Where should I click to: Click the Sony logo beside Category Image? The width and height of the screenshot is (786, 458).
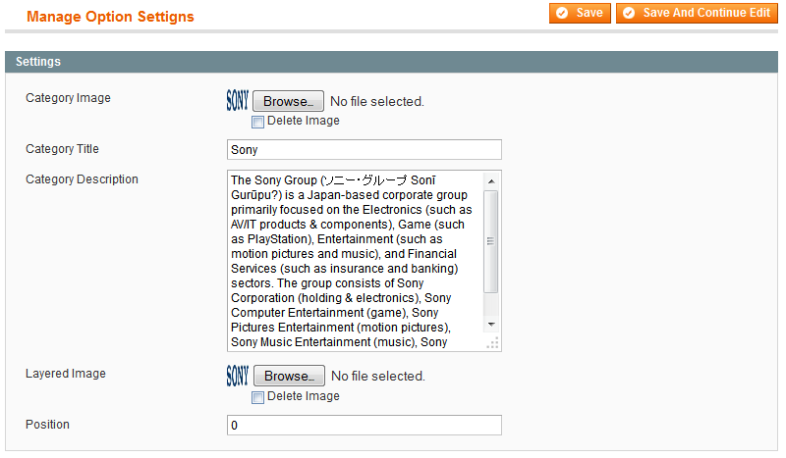[x=237, y=100]
